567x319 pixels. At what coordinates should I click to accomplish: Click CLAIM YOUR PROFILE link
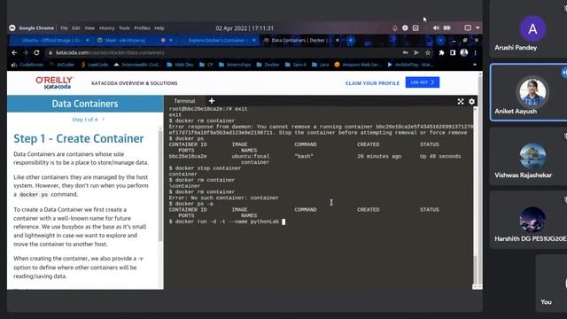[372, 83]
